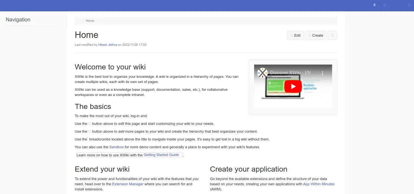Open the drawer menu icon at top-right corner
This screenshot has height=194, width=414.
click(x=409, y=5)
